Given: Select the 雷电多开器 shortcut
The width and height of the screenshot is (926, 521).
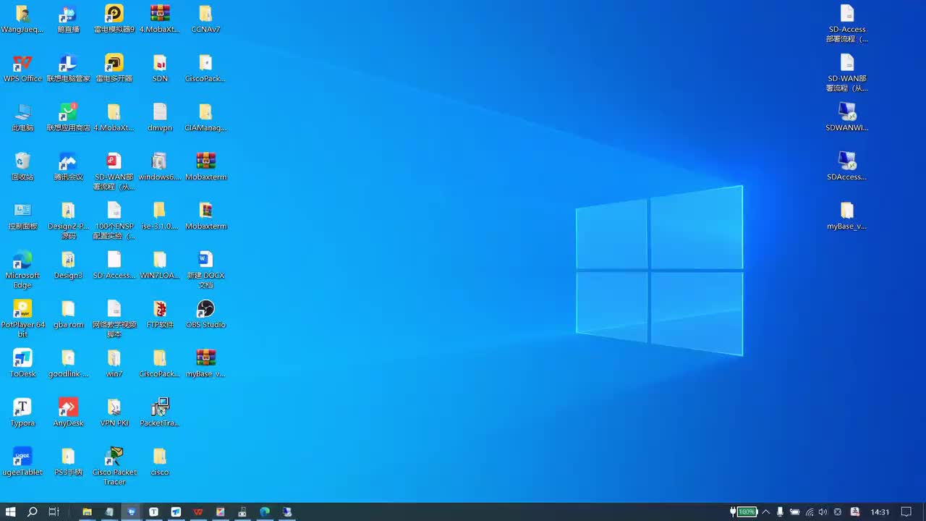Looking at the screenshot, I should [x=114, y=68].
